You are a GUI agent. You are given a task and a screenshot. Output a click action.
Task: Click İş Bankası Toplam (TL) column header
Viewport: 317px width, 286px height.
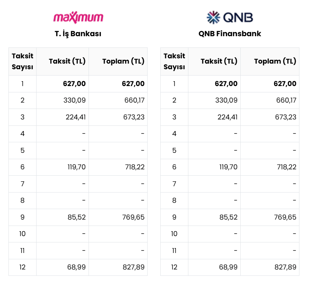pyautogui.click(x=118, y=61)
